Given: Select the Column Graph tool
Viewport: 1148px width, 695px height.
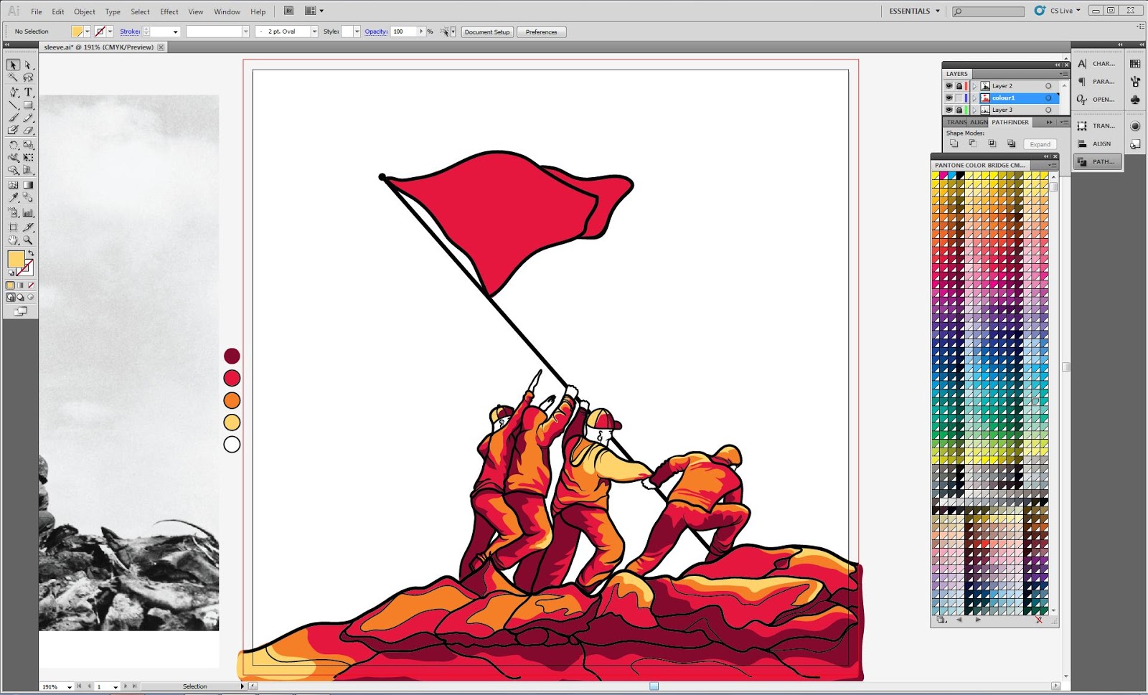Looking at the screenshot, I should [28, 212].
